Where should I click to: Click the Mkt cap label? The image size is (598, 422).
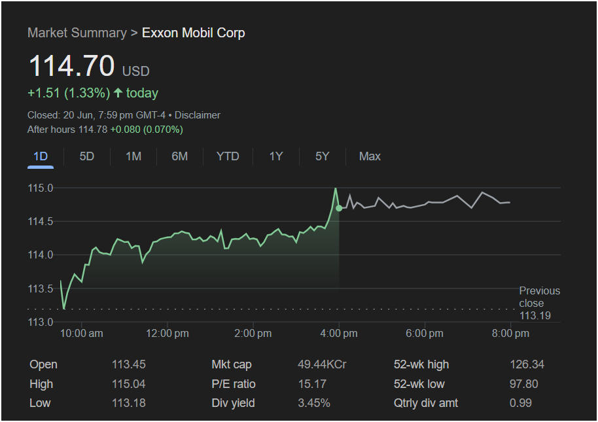(x=232, y=364)
